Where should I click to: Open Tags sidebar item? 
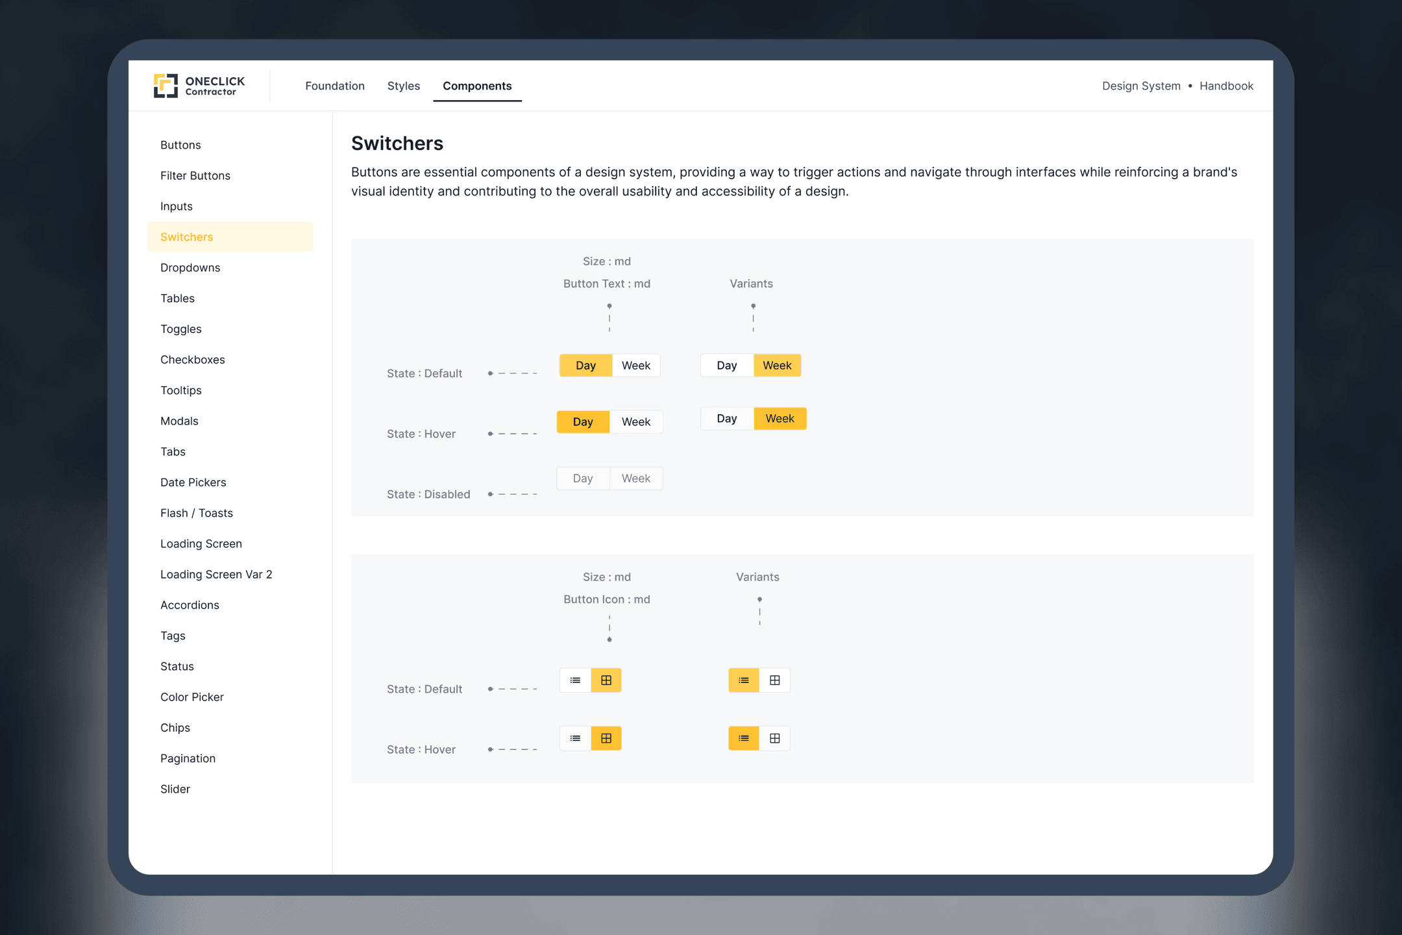tap(173, 636)
